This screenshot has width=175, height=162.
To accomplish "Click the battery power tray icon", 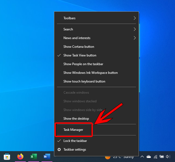I will click(162, 157).
